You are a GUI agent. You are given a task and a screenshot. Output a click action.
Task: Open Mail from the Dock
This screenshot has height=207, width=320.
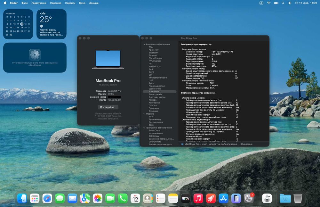72,198
